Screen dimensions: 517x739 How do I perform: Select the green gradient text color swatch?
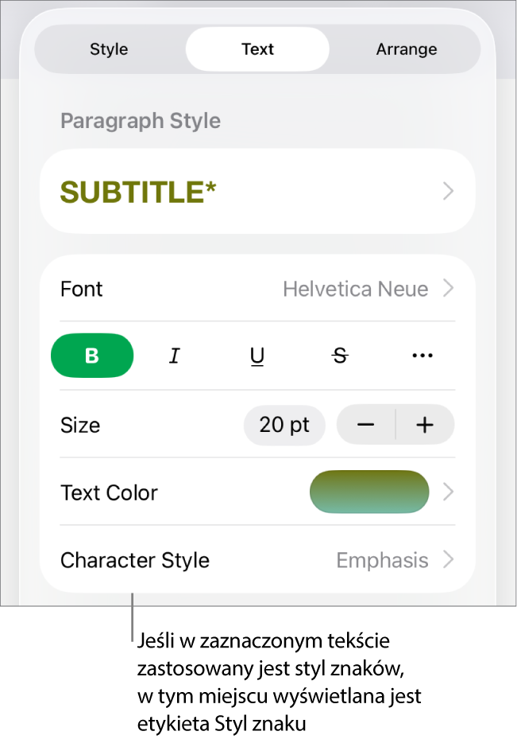point(369,492)
